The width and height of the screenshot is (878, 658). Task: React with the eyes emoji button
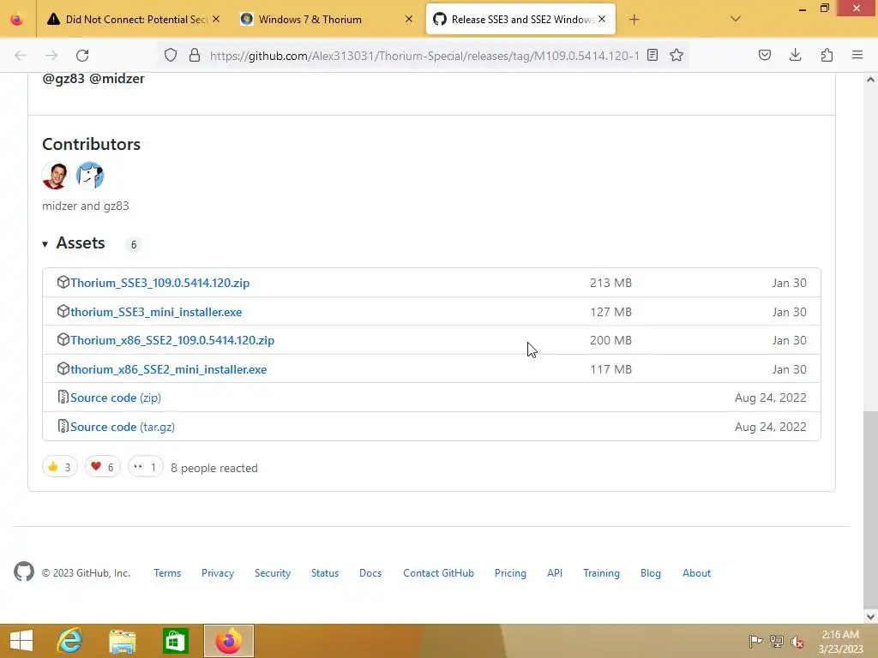pos(146,467)
